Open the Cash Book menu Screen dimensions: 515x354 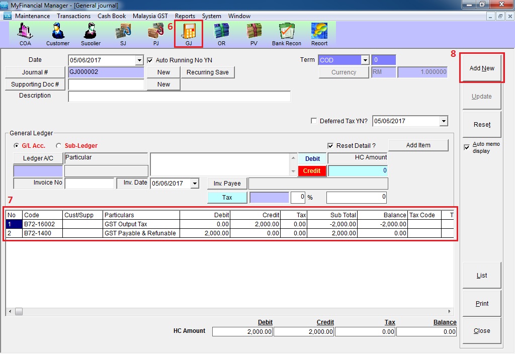click(x=112, y=16)
